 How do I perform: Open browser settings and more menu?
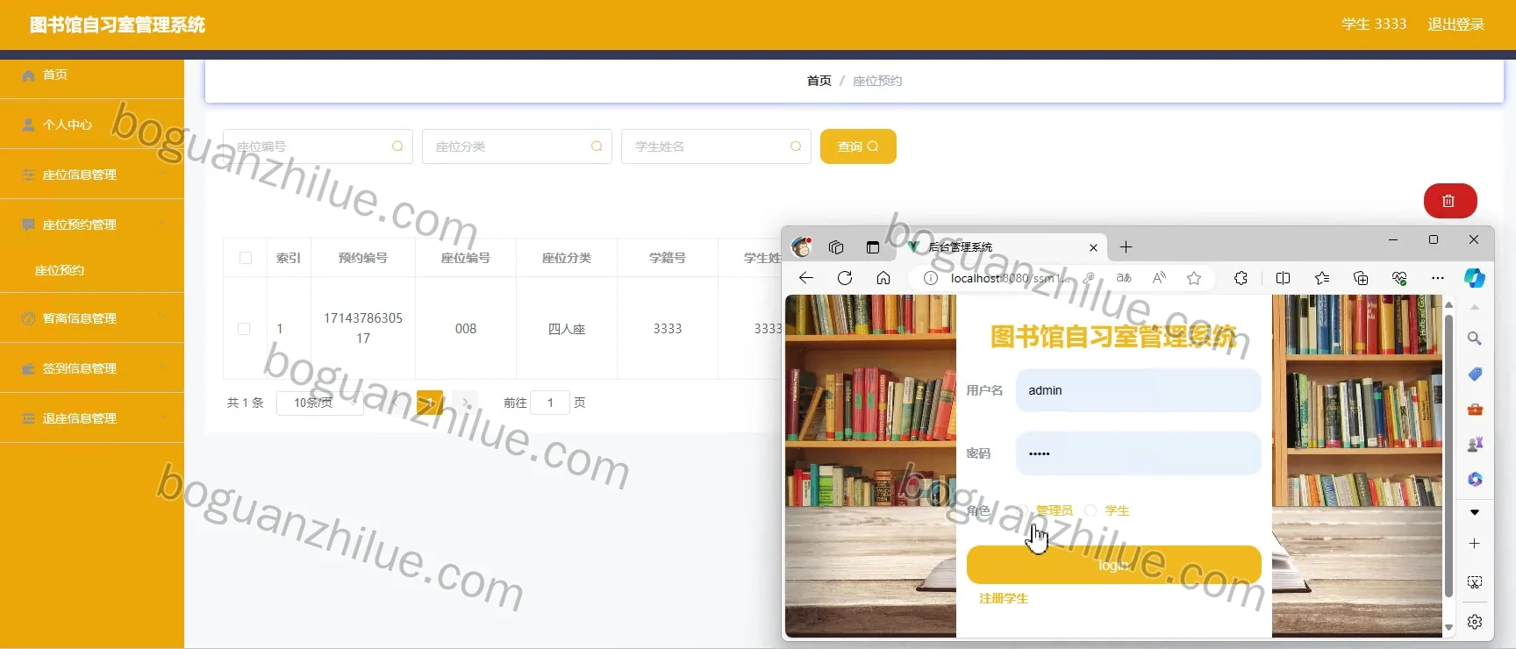point(1437,278)
